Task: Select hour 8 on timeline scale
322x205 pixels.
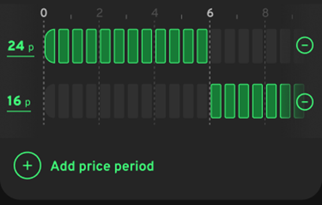Action: [x=265, y=13]
